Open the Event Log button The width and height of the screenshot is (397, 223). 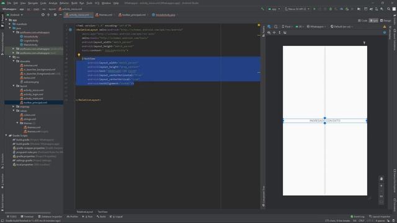coord(357,217)
